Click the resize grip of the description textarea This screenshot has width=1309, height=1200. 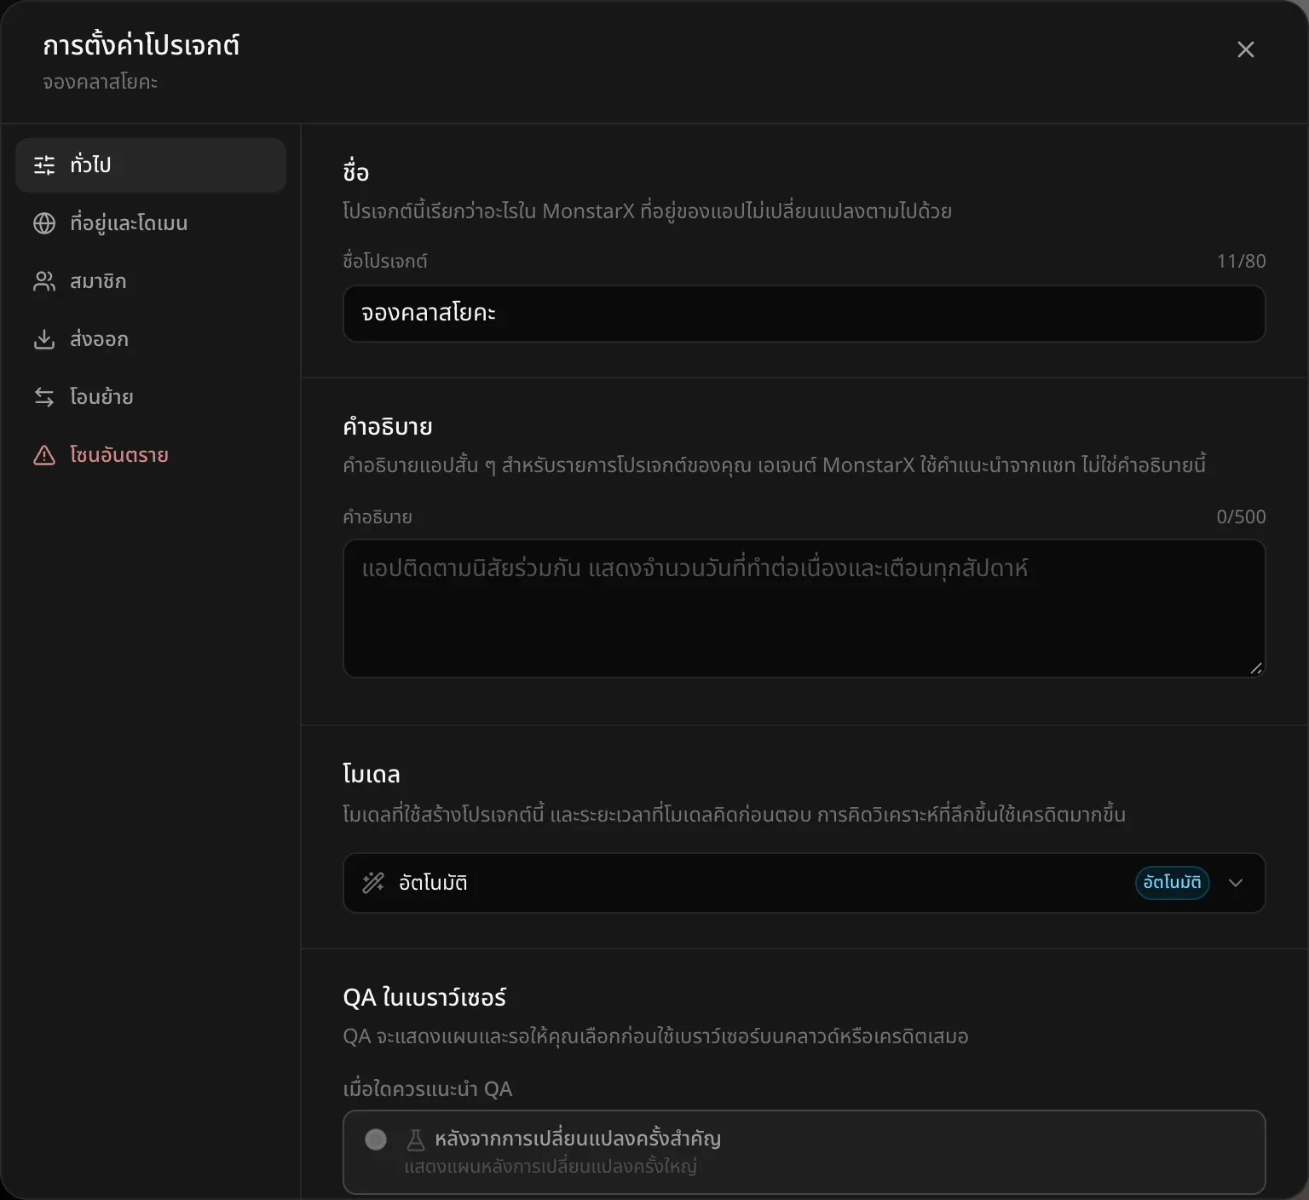tap(1255, 668)
